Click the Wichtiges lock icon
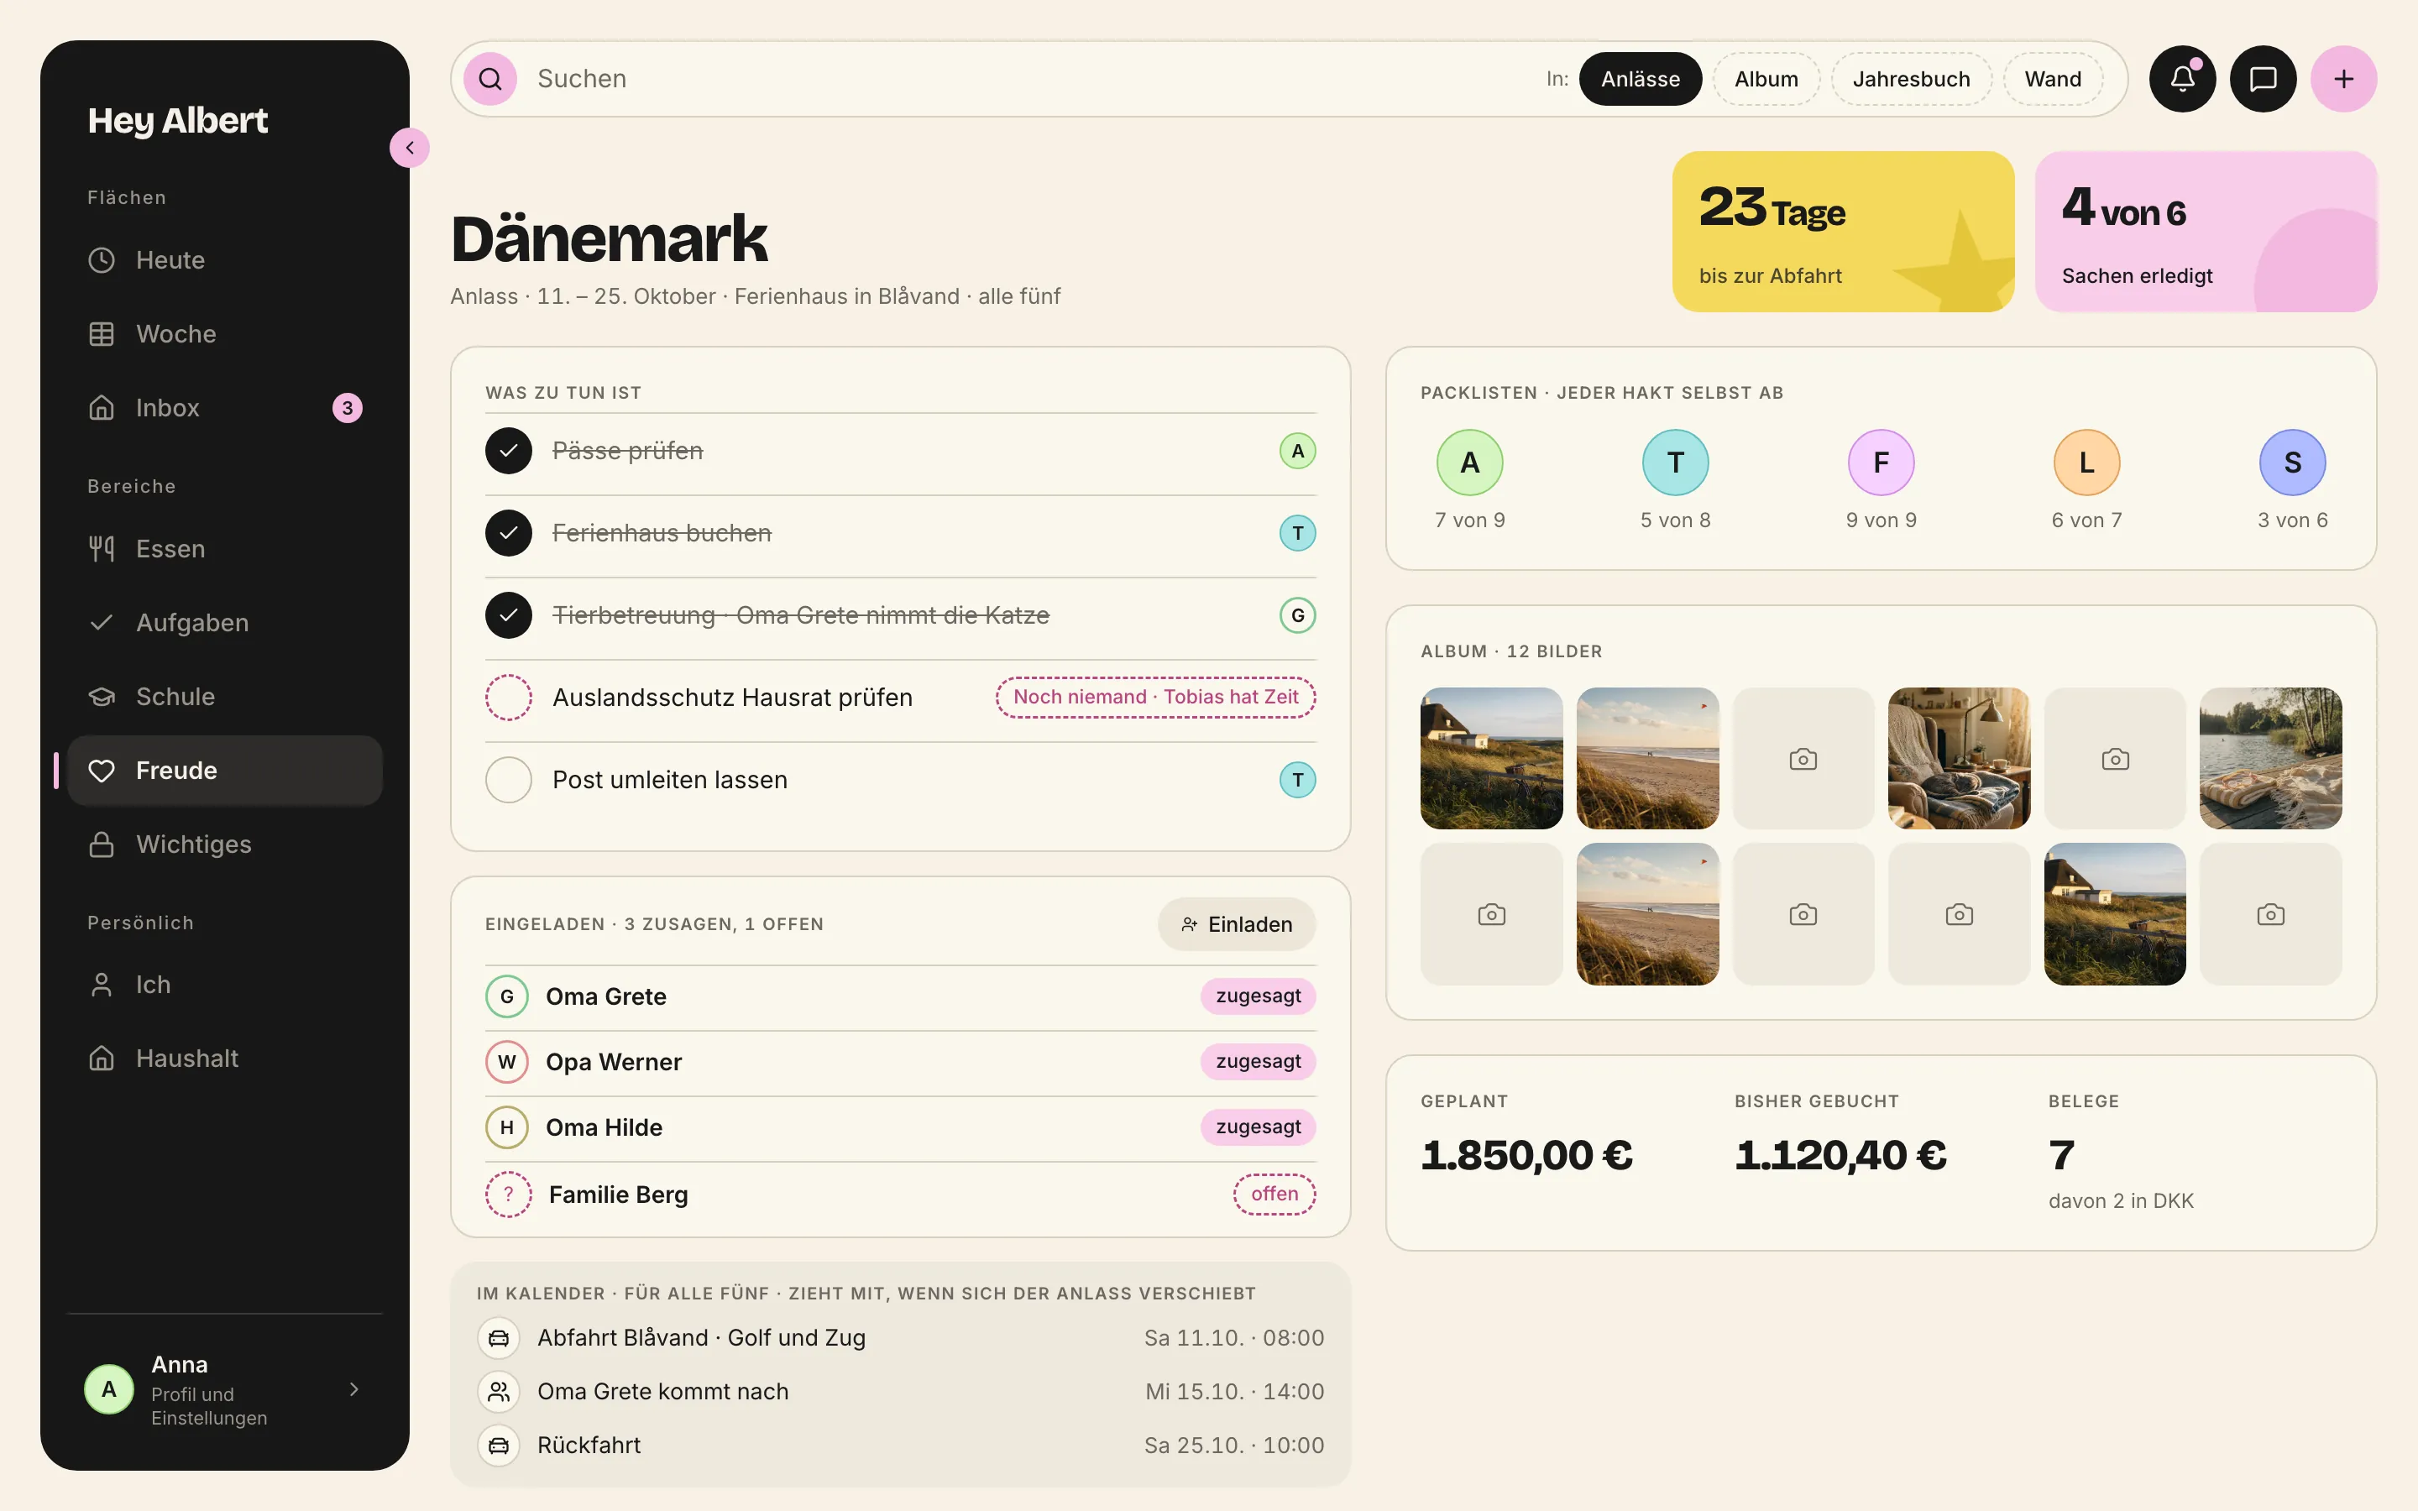The height and width of the screenshot is (1511, 2418). 102,844
